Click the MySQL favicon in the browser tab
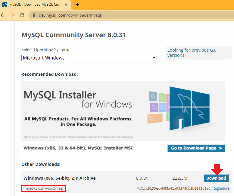This screenshot has width=234, height=196. [x=5, y=5]
